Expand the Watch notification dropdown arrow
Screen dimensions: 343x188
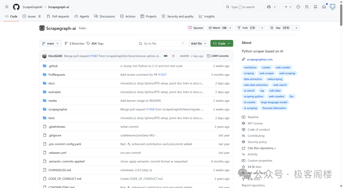pyautogui.click(x=230, y=28)
